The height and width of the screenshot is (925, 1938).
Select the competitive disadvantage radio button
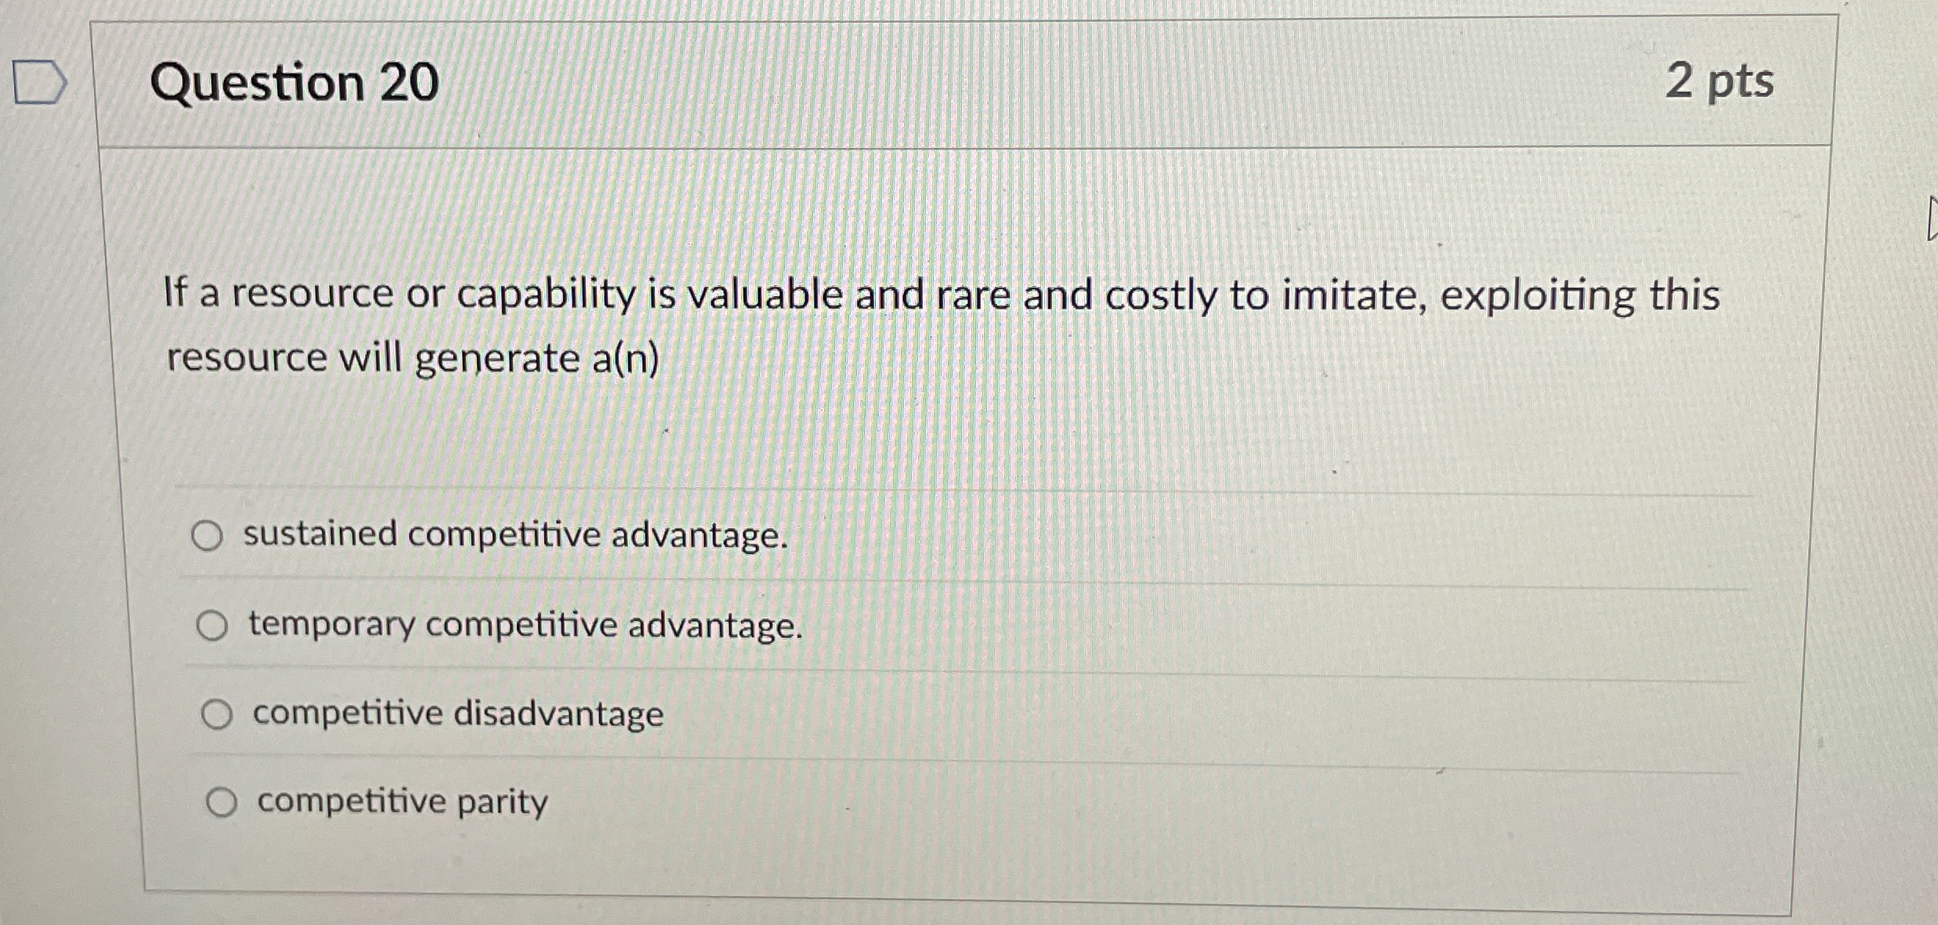coord(218,713)
